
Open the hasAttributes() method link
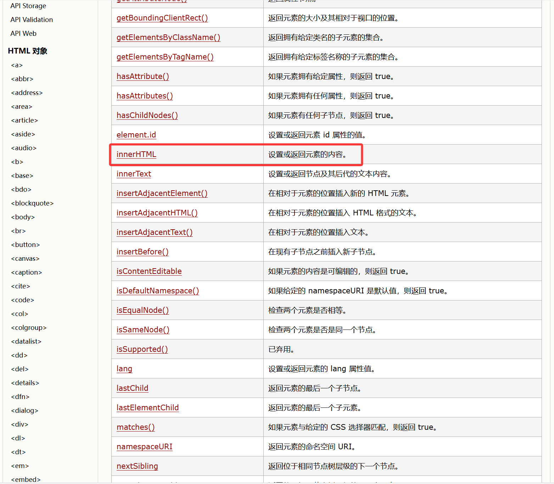pos(145,96)
